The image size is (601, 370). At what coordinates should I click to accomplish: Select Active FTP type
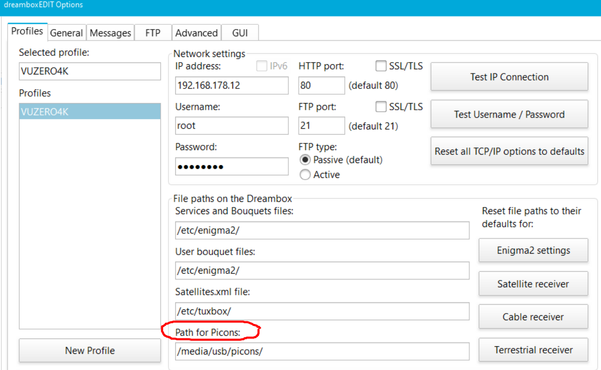pyautogui.click(x=305, y=175)
